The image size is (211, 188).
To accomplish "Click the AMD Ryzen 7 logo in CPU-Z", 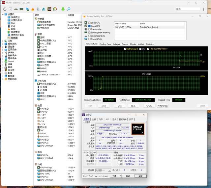I will coord(138,129).
